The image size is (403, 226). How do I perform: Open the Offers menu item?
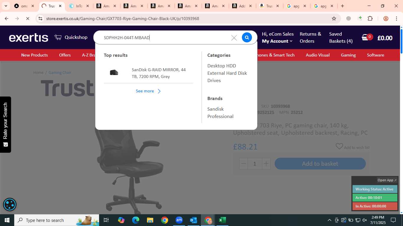pyautogui.click(x=65, y=55)
